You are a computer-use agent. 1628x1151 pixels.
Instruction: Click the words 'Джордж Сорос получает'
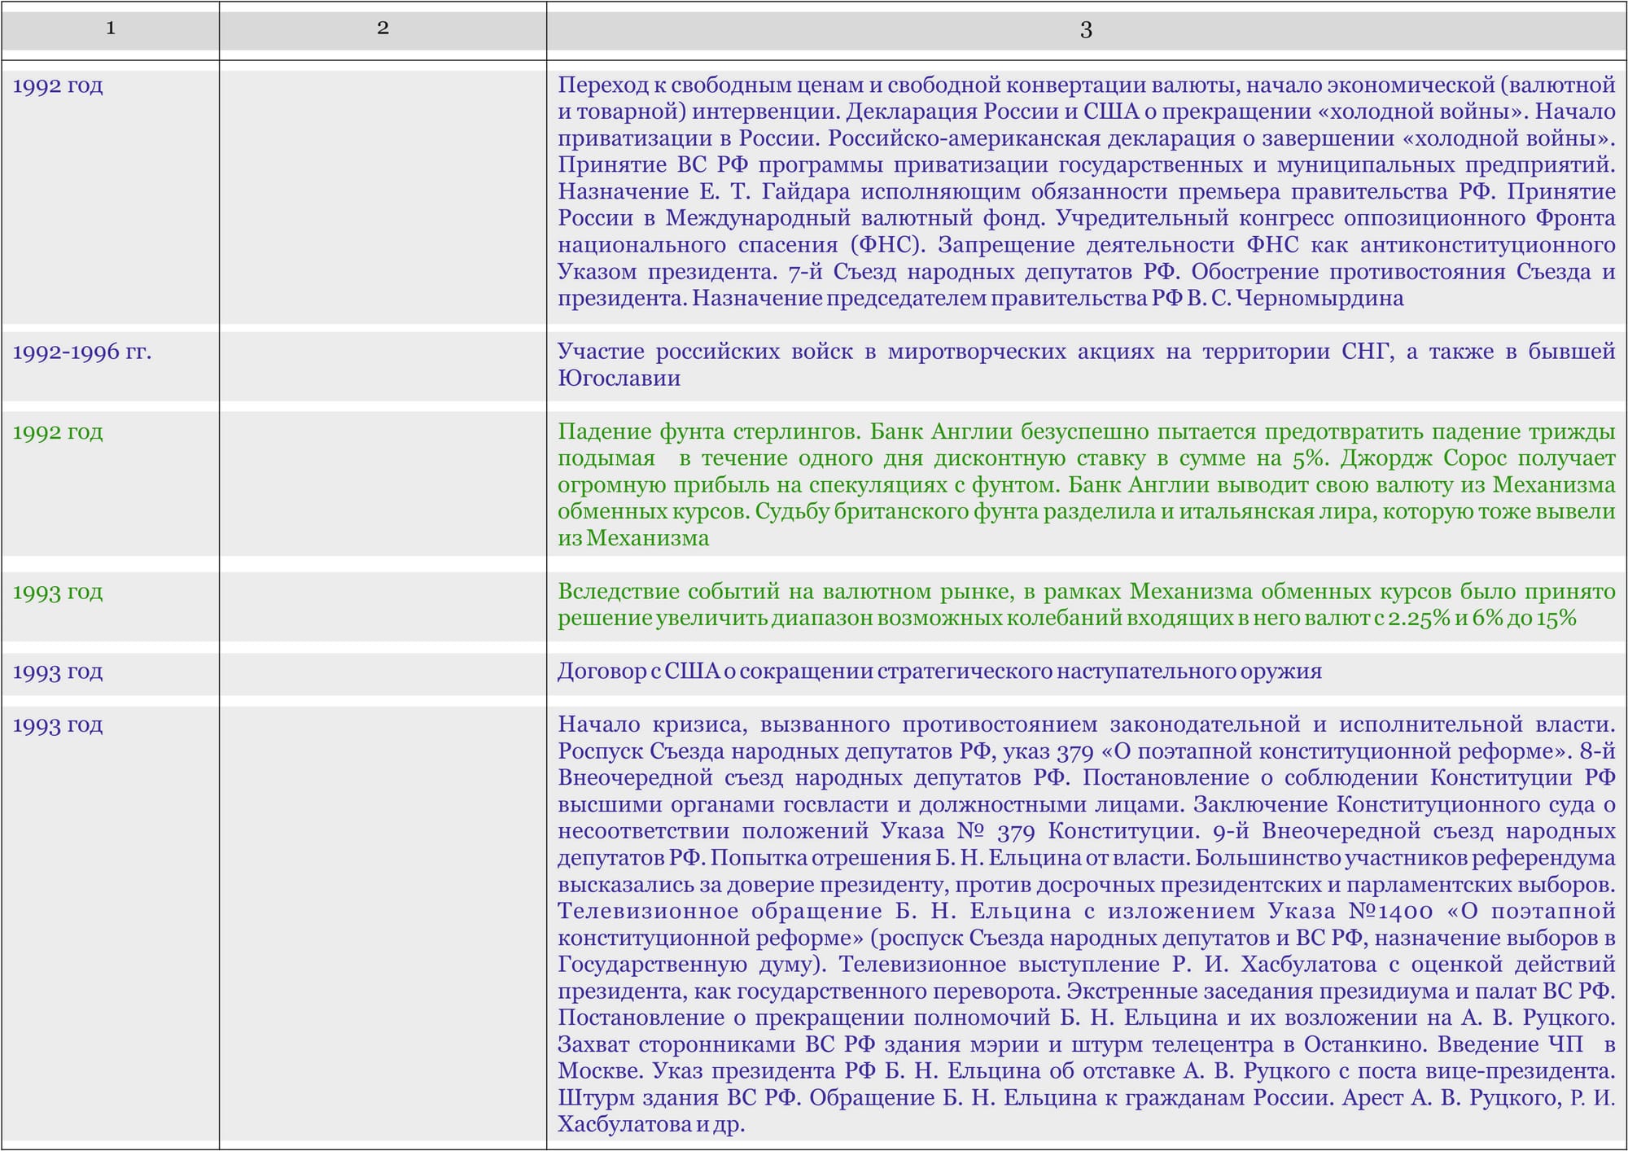pos(1478,458)
